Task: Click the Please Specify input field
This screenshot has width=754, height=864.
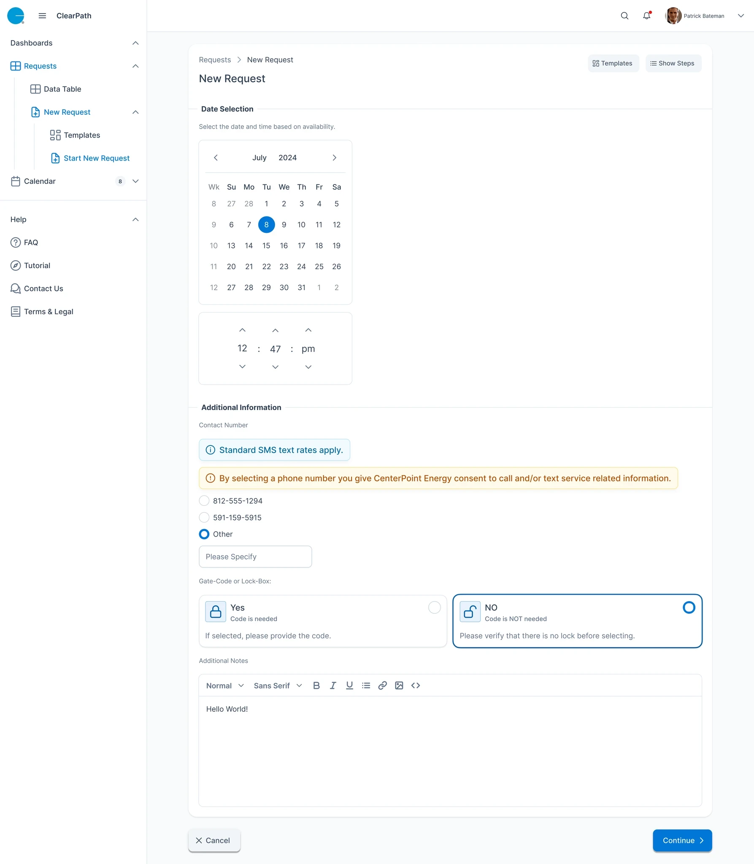Action: click(255, 556)
